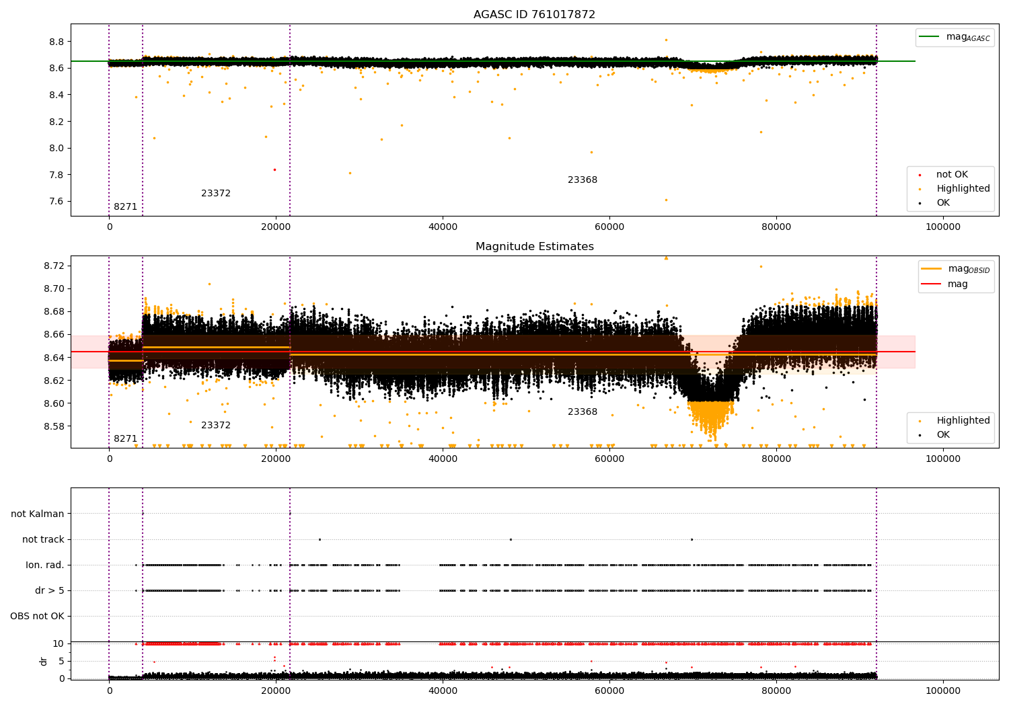Click the plot title AGASC ID 761017872
The height and width of the screenshot is (706, 1009).
534,14
